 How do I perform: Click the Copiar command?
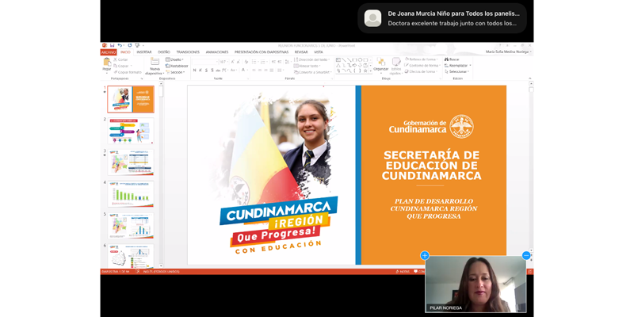(x=120, y=66)
